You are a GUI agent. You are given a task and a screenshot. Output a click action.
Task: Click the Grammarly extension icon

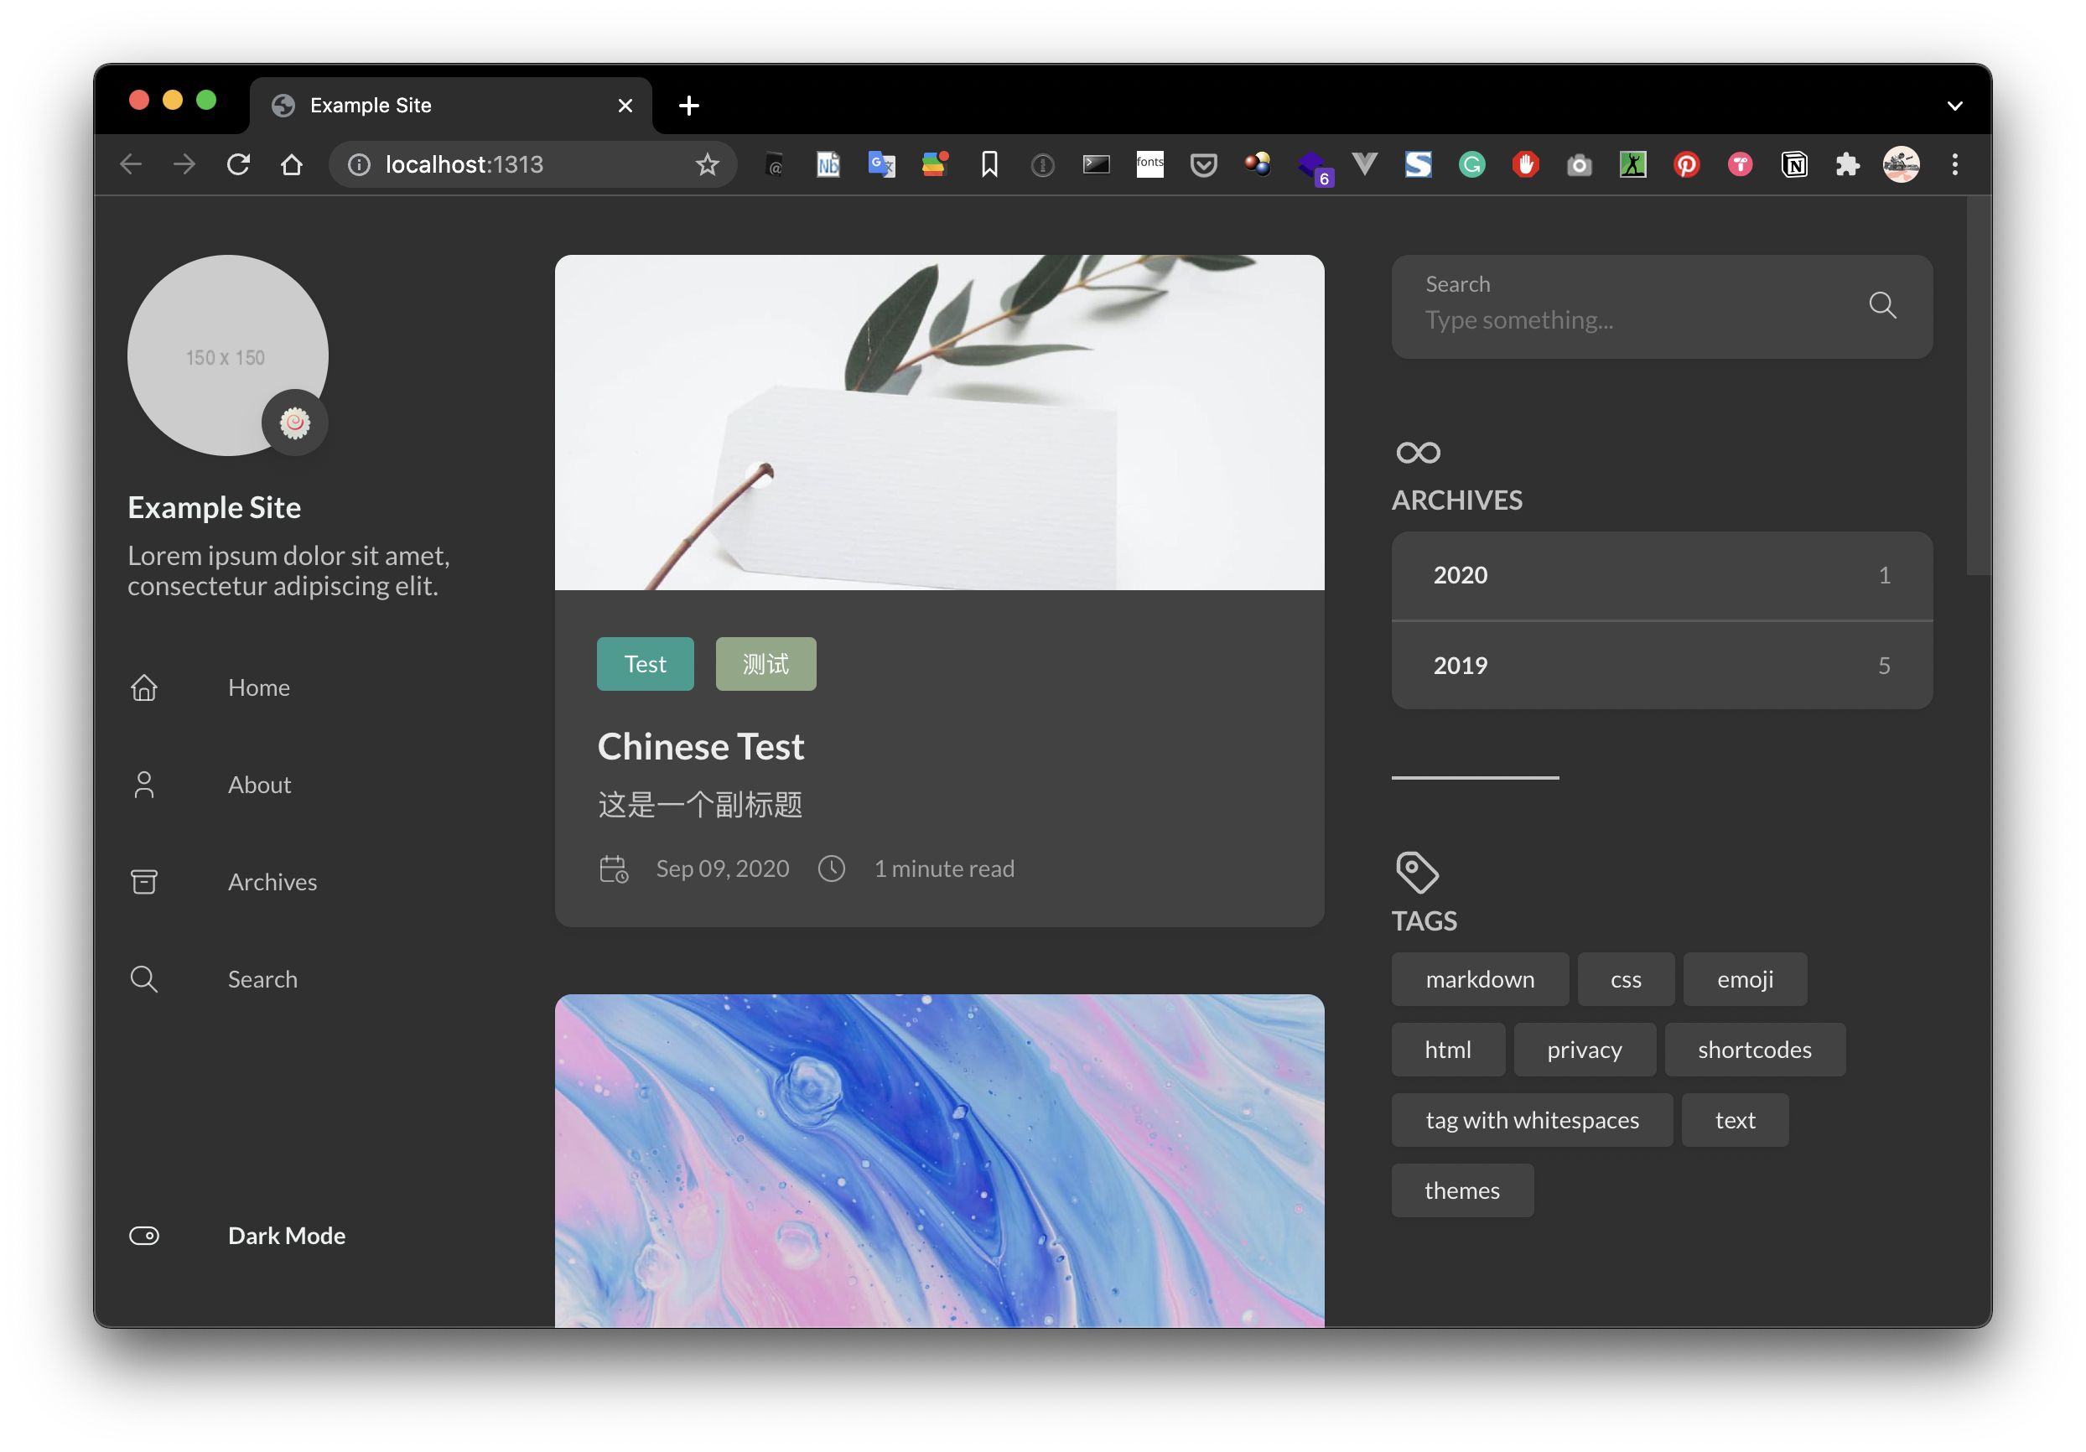pos(1471,164)
